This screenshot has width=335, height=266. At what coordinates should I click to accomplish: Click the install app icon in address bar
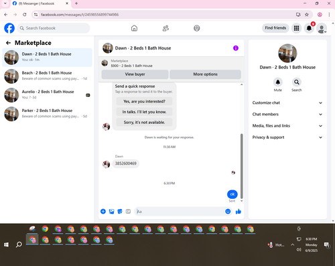pyautogui.click(x=298, y=15)
